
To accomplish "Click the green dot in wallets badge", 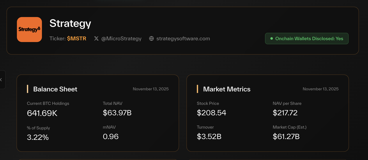I will pos(271,38).
